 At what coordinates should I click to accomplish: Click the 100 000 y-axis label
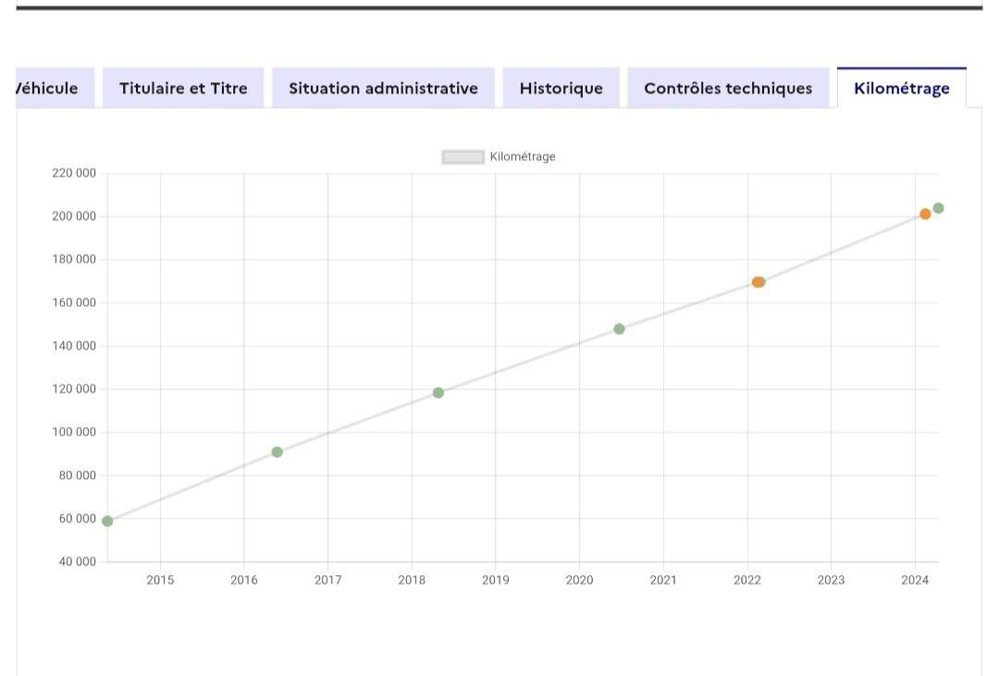(x=74, y=432)
